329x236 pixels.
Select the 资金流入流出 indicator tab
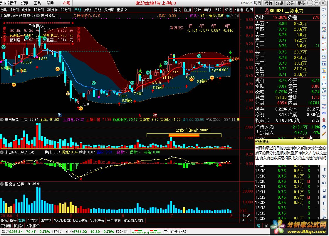point(134,220)
